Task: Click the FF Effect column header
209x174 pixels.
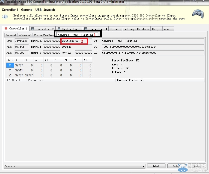Action: 16,80
